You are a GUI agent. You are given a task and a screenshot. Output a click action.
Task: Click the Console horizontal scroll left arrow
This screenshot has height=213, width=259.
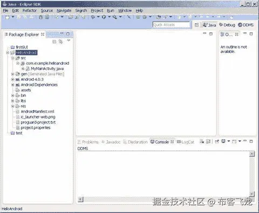(x=81, y=199)
